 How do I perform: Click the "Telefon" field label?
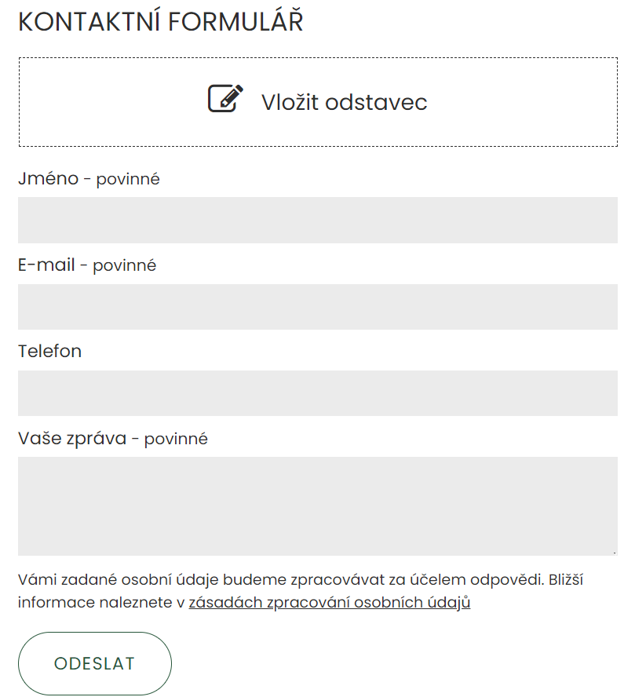pos(49,351)
